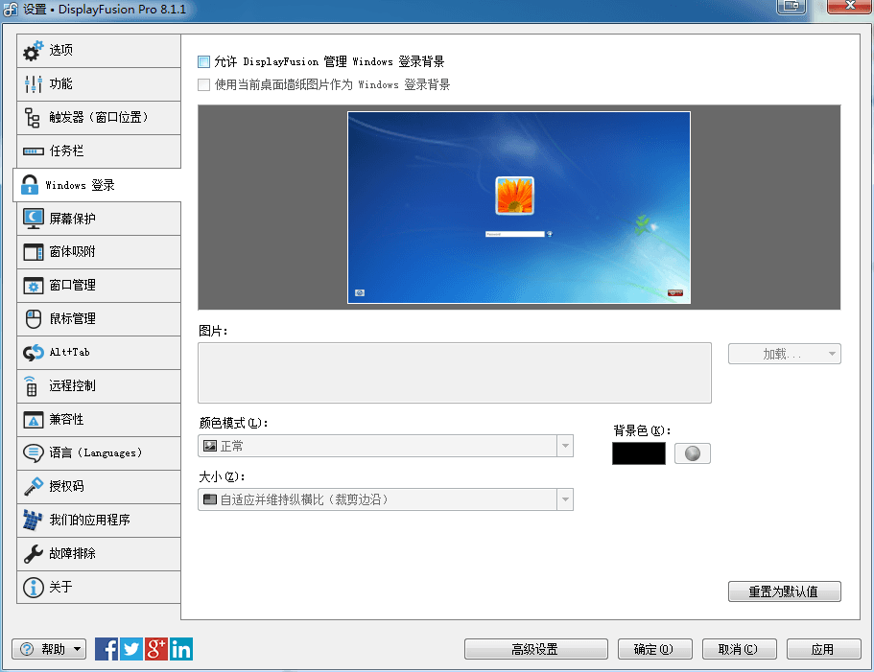
Task: Click the title bar monitor button icon
Action: point(791,7)
